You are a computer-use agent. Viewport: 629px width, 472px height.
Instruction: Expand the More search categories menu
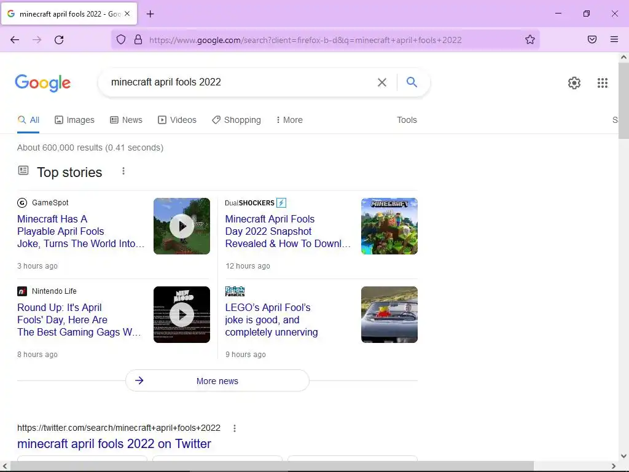click(289, 120)
